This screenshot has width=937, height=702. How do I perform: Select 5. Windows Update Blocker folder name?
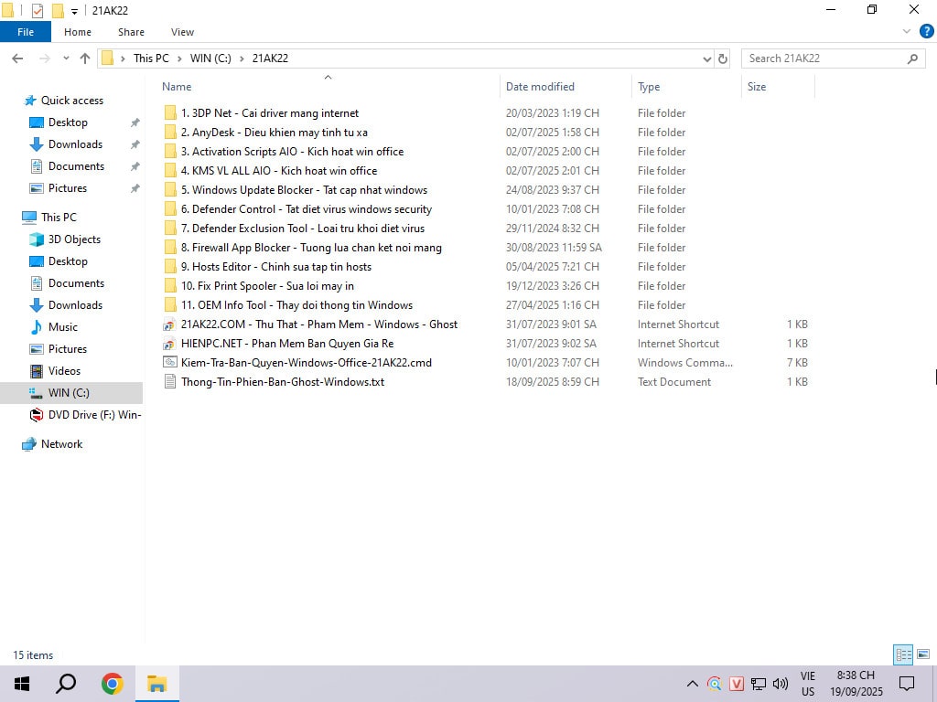304,190
